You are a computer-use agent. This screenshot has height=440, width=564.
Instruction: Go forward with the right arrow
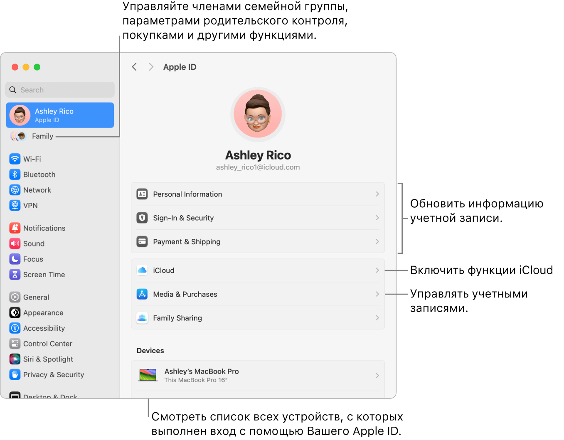151,67
